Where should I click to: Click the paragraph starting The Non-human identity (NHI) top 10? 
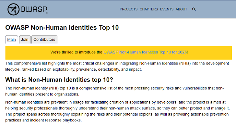coord(114,91)
